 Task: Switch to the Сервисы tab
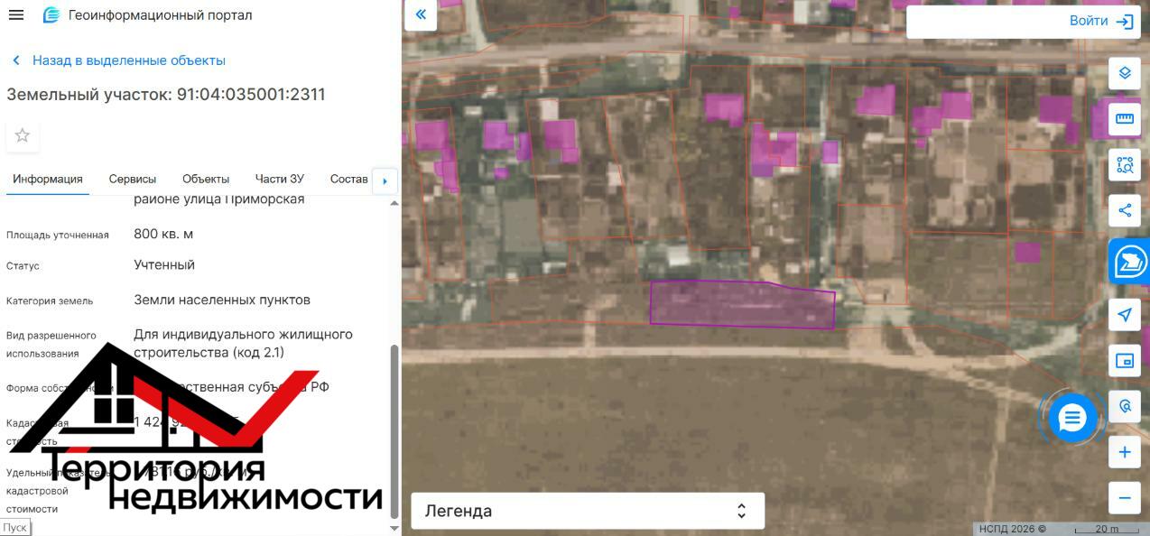[x=133, y=179]
